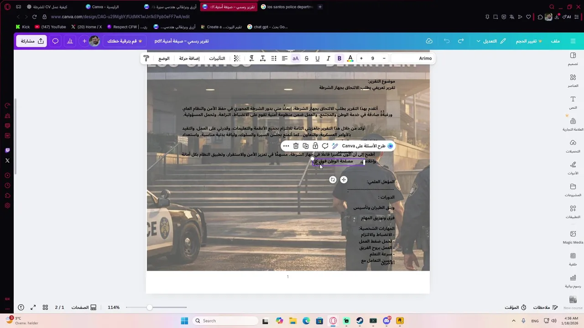
Task: Undo the last action
Action: [447, 41]
